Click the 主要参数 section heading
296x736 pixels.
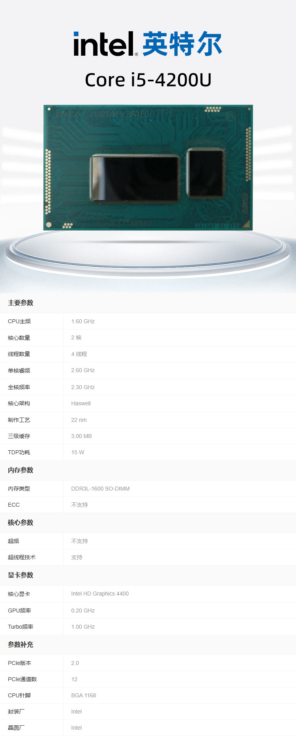coord(21,303)
